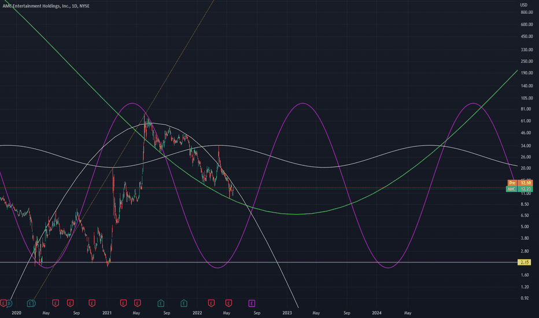Select the yellow horizontal line at 2.15
This screenshot has width=539, height=318.
(258, 262)
